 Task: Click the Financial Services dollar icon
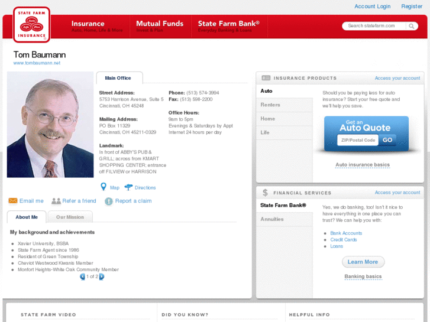pyautogui.click(x=265, y=193)
